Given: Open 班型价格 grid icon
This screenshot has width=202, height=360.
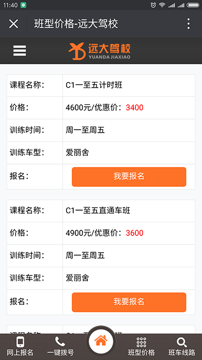Looking at the screenshot, I should pos(141,342).
